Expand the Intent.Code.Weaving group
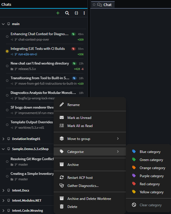Screen dimensions: 171x214 pos(3,211)
